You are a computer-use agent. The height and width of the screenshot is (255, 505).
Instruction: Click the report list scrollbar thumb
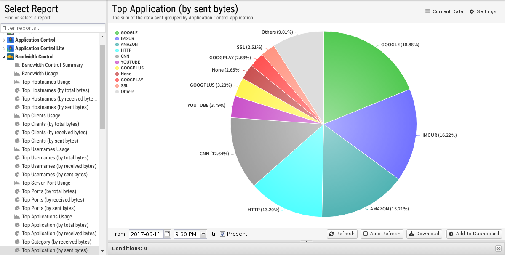pos(102,87)
